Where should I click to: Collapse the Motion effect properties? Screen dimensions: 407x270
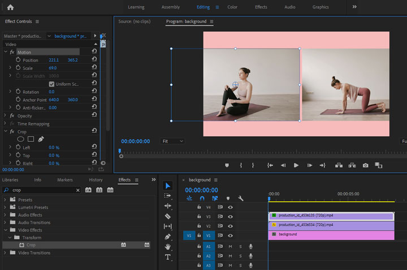pos(5,53)
